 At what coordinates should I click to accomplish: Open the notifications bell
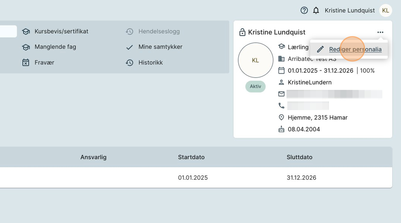(x=316, y=10)
